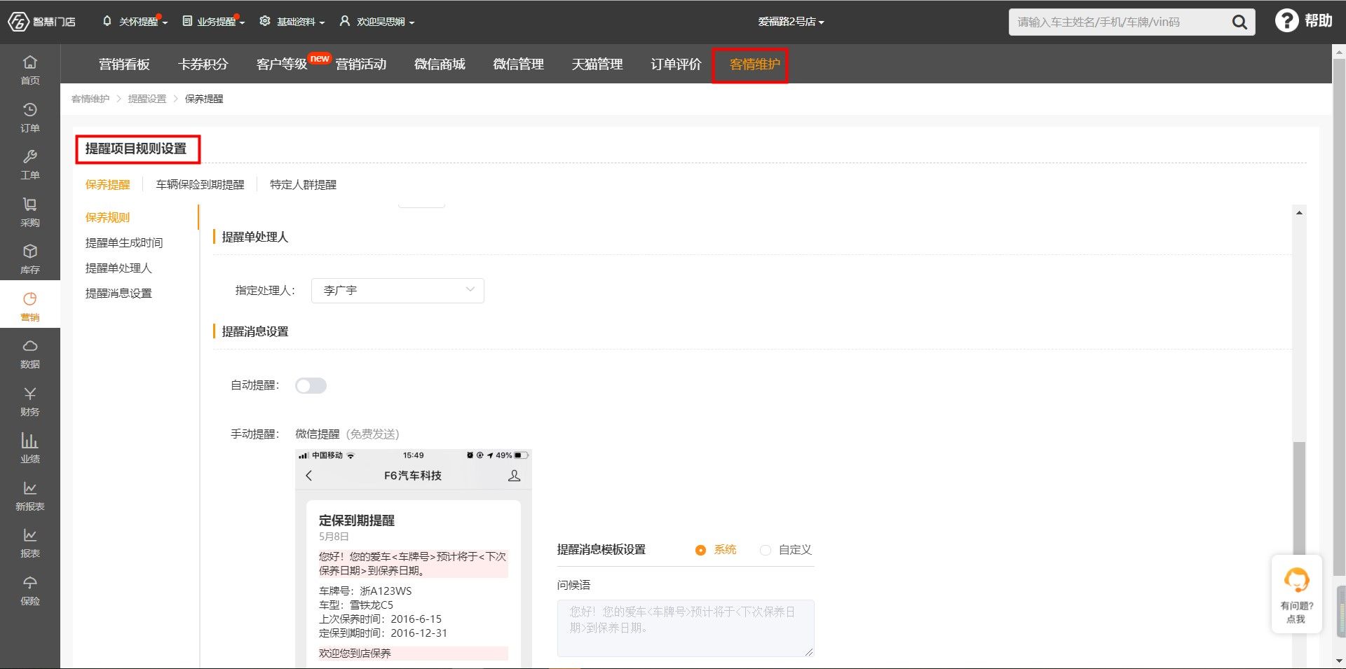Select 自定义 template radio button
Viewport: 1346px width, 669px height.
[766, 550]
